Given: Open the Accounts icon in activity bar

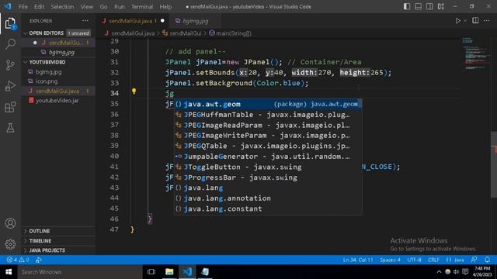Looking at the screenshot, I should coord(10,223).
